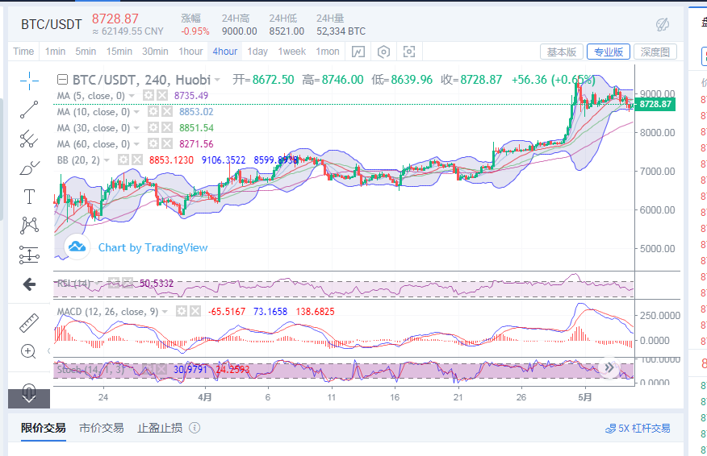
Task: Open the 5X 杠杆交易 margin trading link
Action: [638, 428]
